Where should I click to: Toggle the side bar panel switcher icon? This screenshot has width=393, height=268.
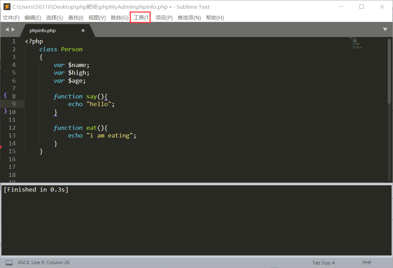[x=9, y=263]
